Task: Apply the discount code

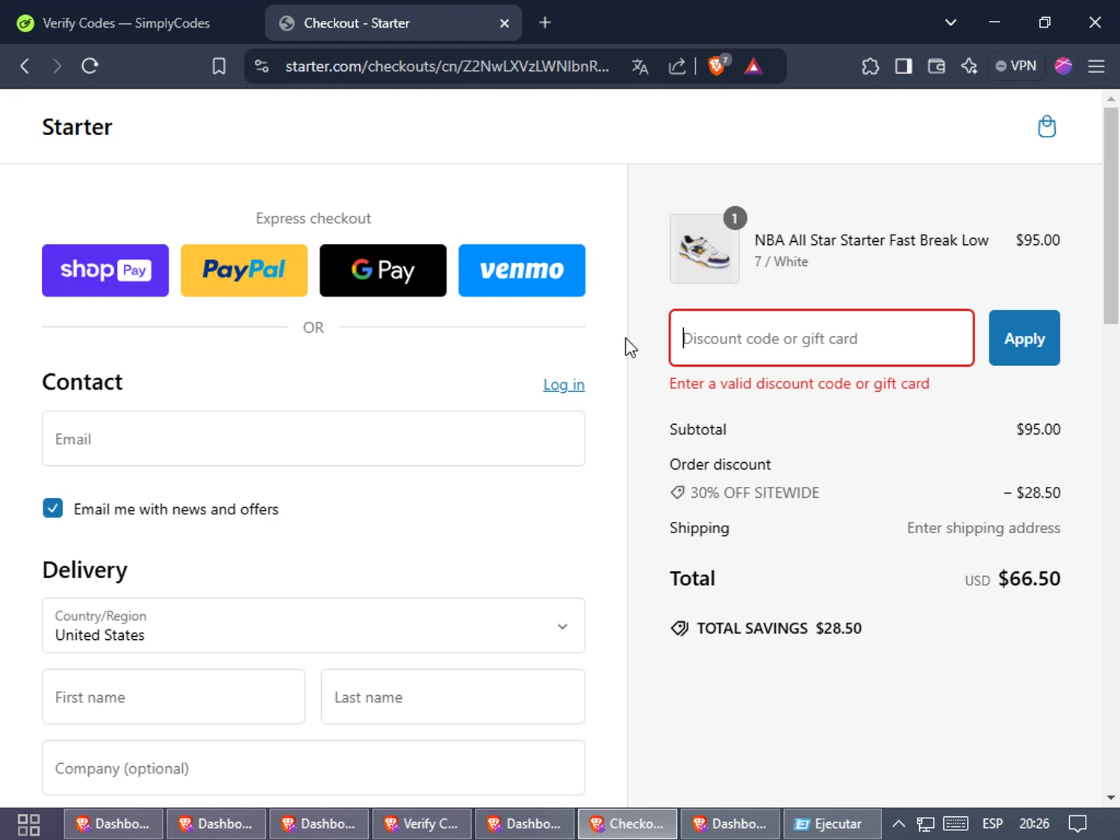Action: coord(1024,337)
